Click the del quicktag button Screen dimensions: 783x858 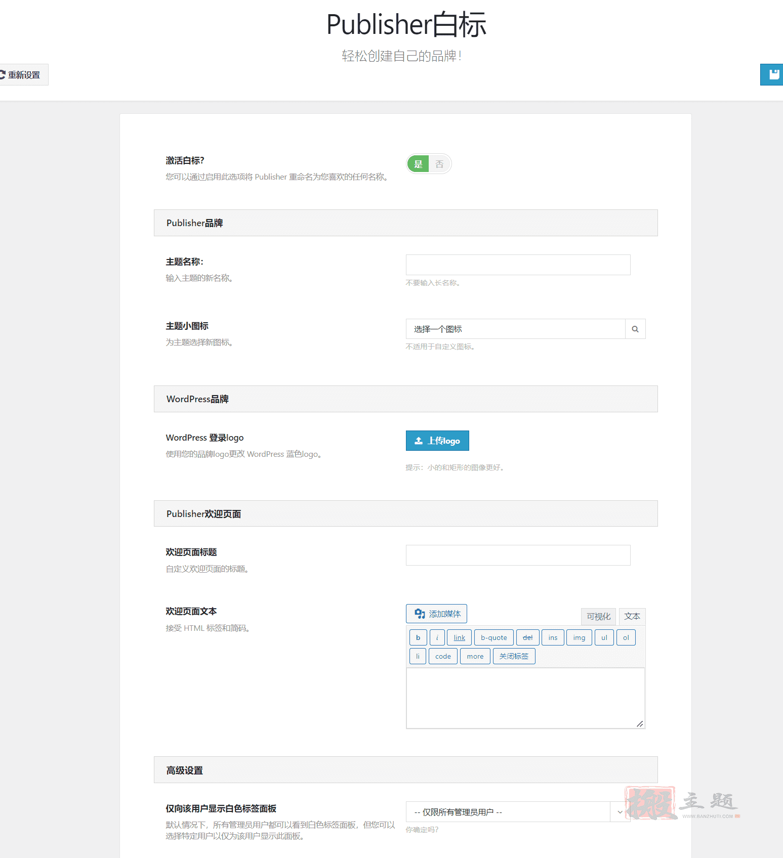[x=527, y=637]
